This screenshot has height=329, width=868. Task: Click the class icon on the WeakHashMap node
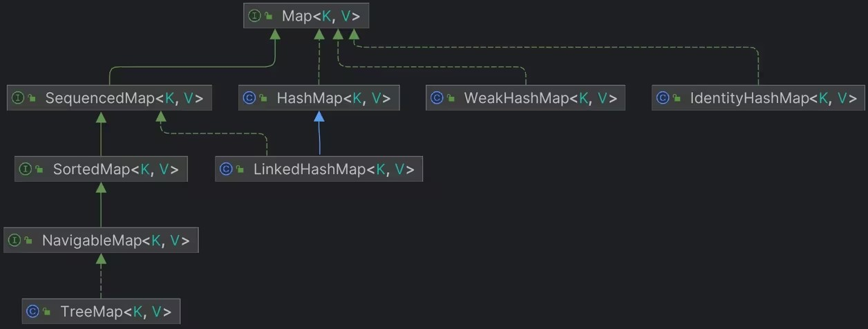tap(437, 98)
